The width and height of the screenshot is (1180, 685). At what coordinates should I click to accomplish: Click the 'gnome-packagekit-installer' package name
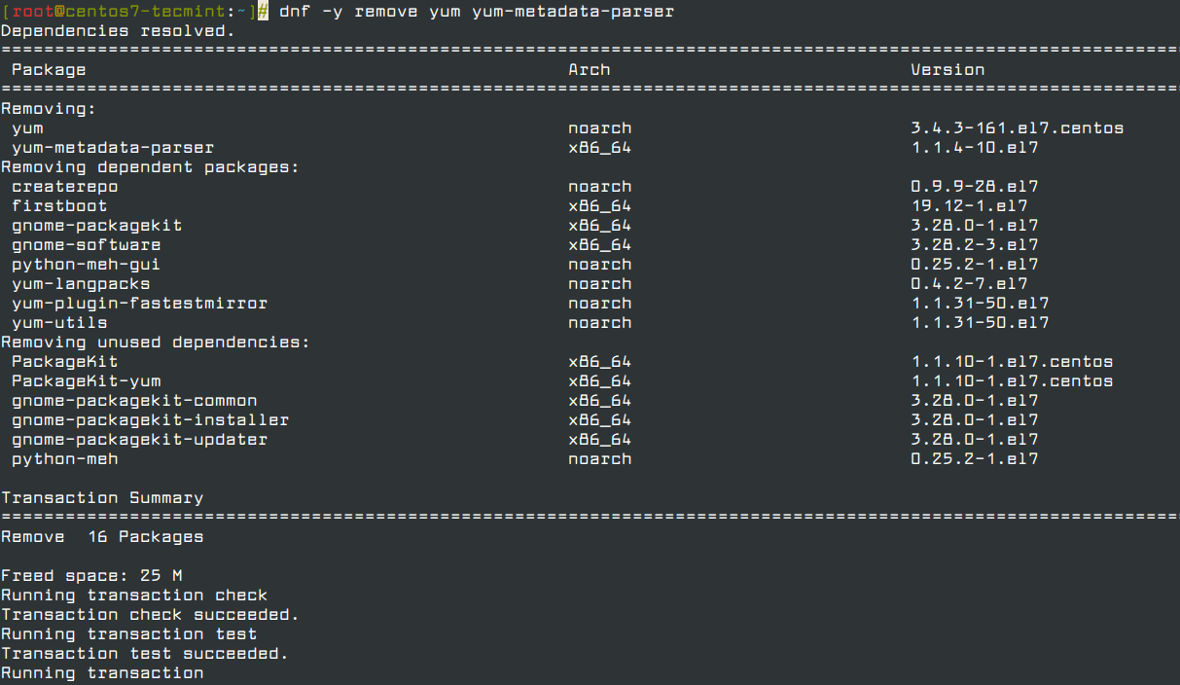click(x=150, y=420)
